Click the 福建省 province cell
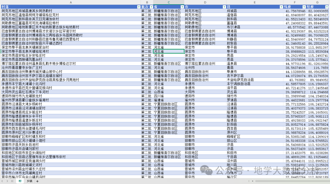330x184 pixels. pyautogui.click(x=169, y=100)
